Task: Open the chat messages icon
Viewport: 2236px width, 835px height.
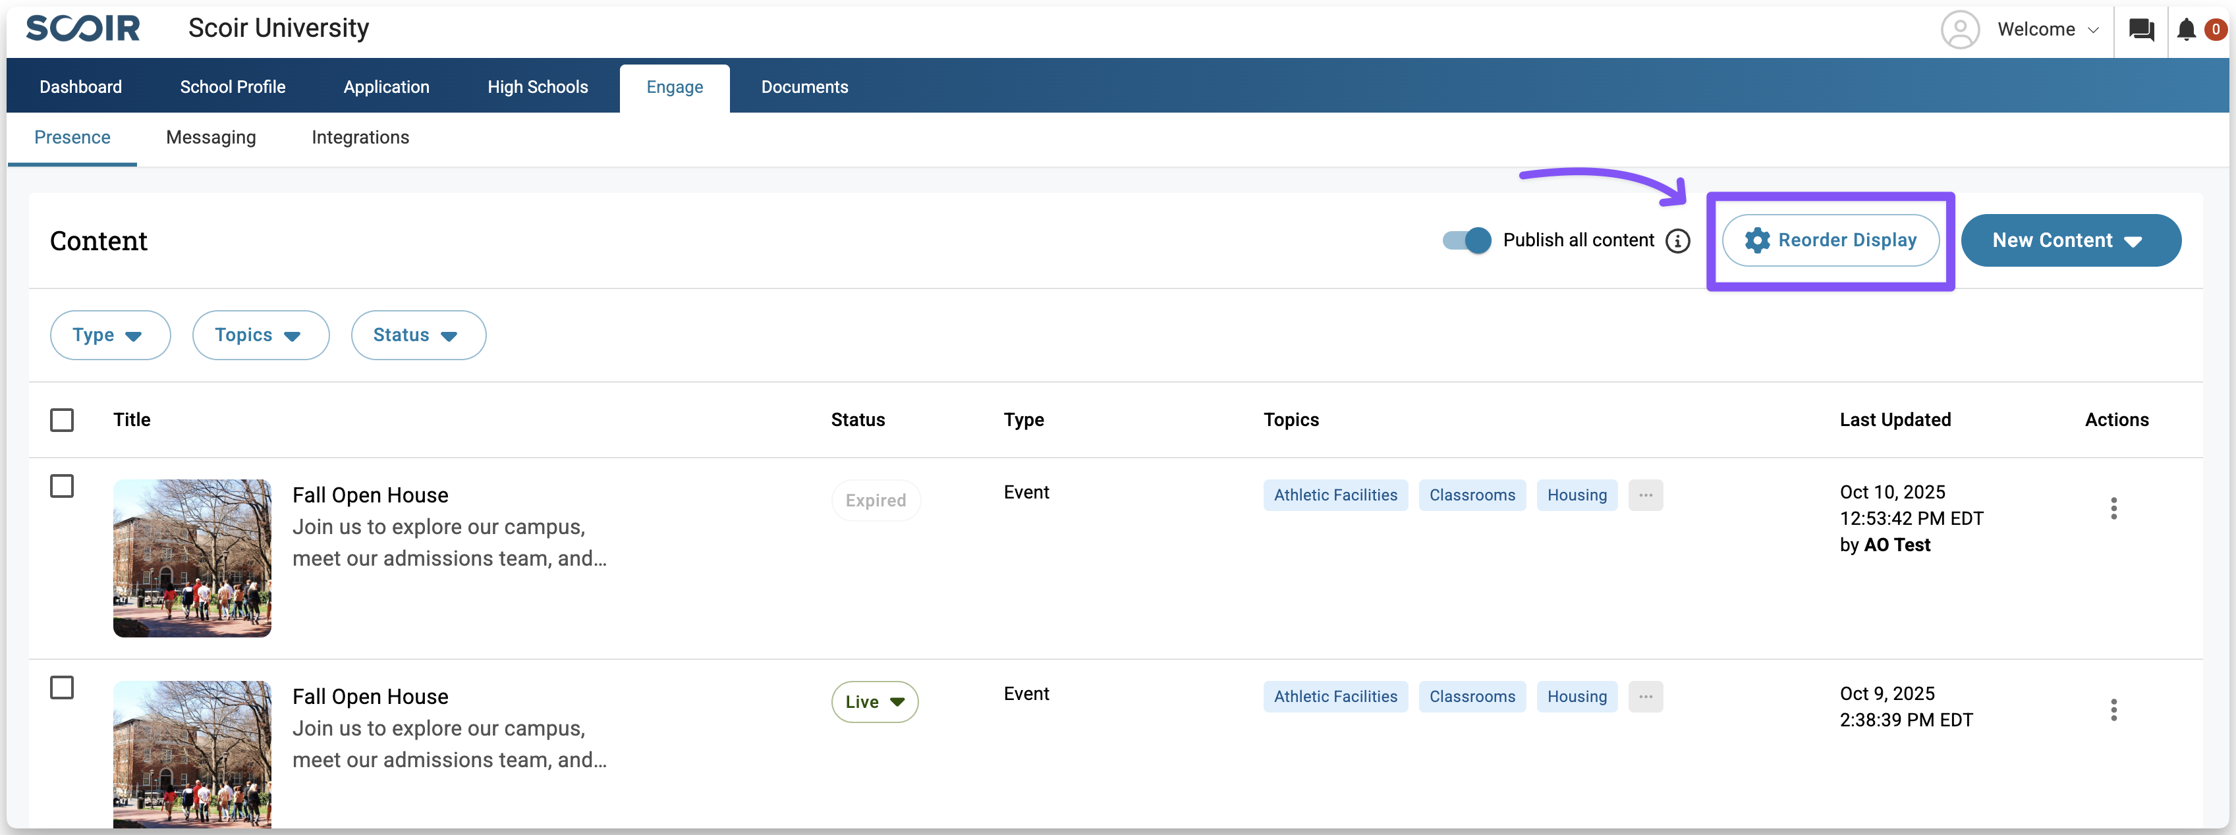Action: 2140,30
